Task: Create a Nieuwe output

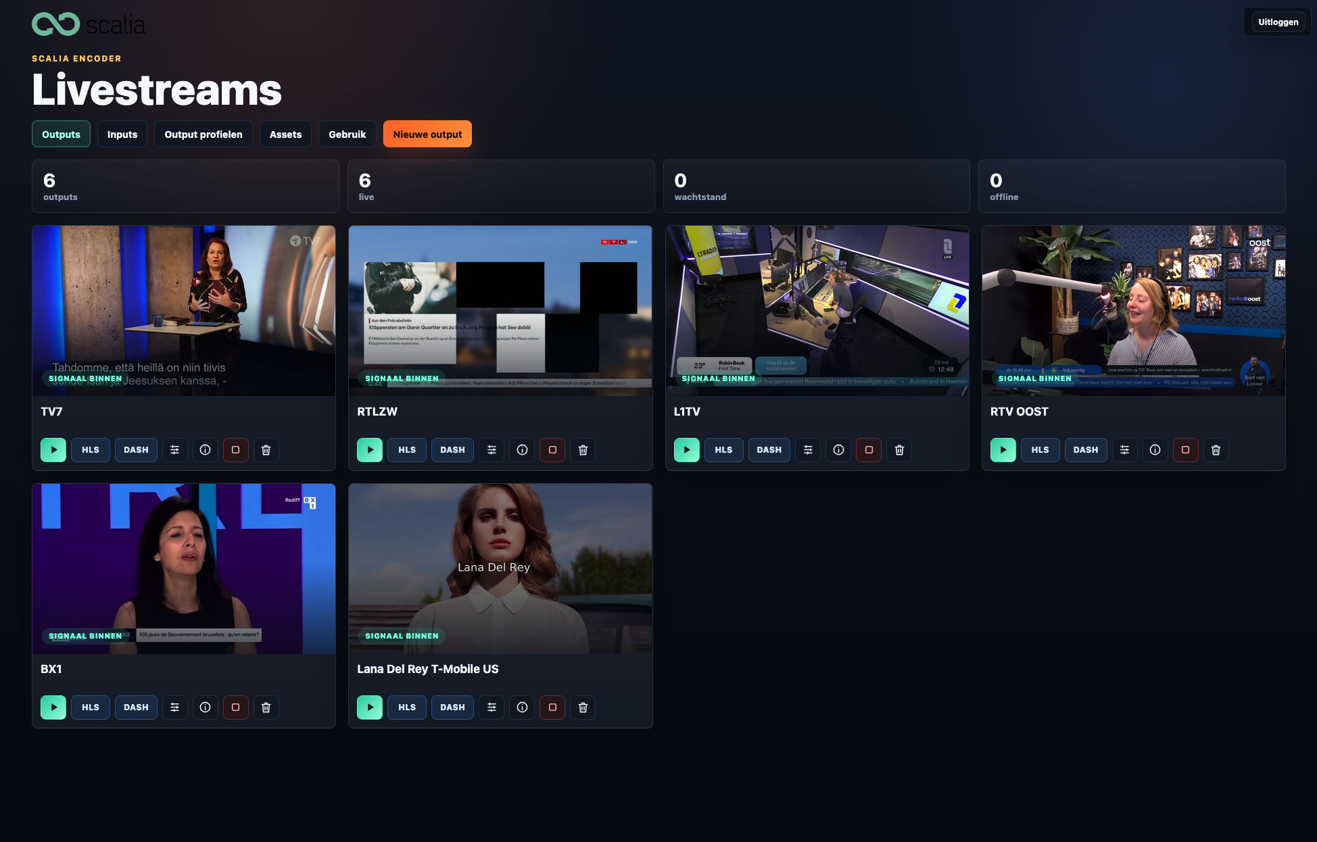Action: [x=427, y=134]
